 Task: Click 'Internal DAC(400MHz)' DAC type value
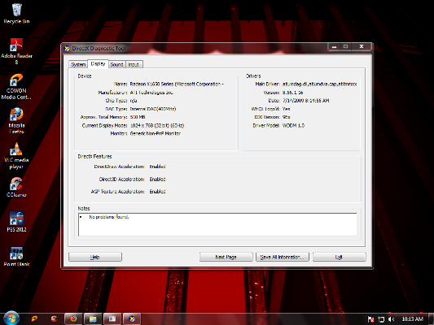[153, 109]
